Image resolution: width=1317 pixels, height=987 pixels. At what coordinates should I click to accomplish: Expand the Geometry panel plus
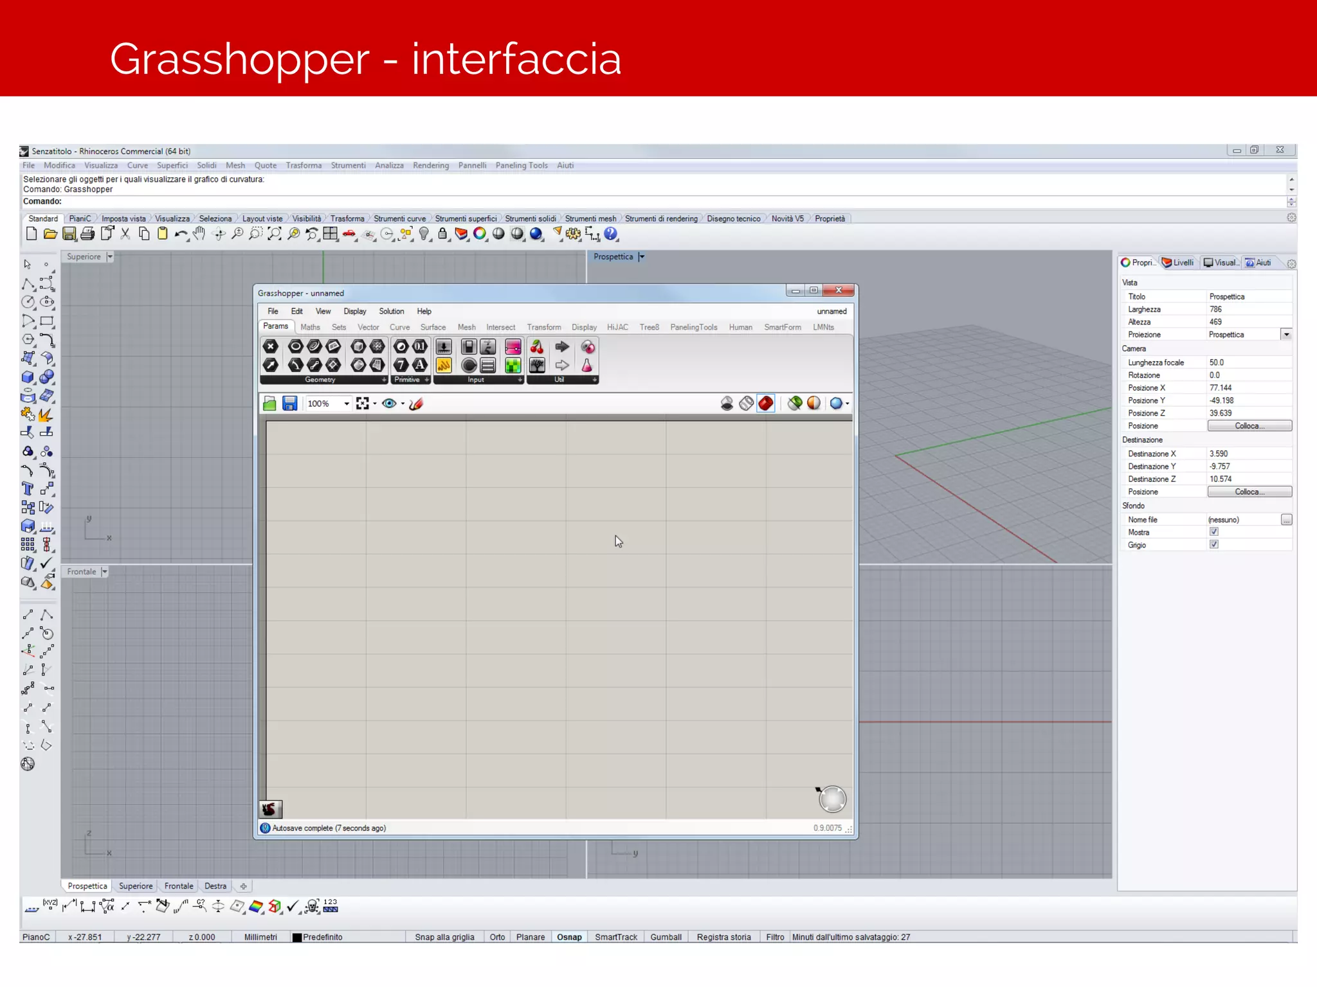(384, 380)
